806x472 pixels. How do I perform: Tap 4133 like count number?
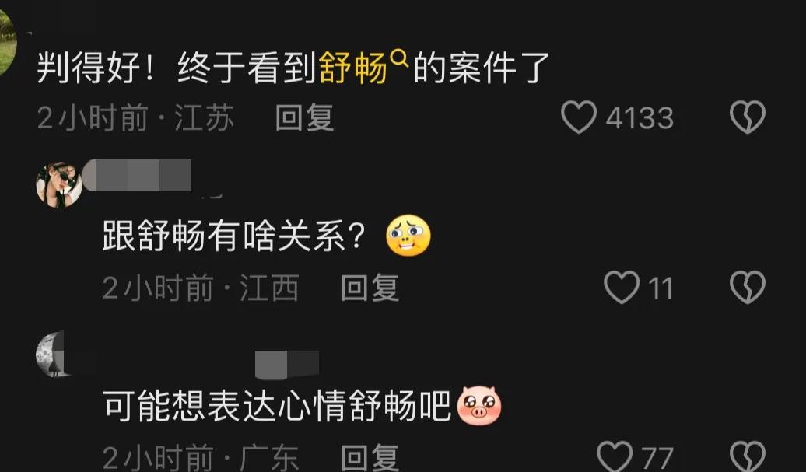point(640,118)
